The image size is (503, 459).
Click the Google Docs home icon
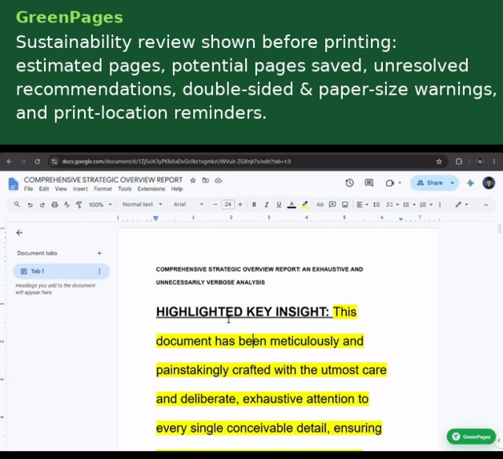pyautogui.click(x=13, y=183)
